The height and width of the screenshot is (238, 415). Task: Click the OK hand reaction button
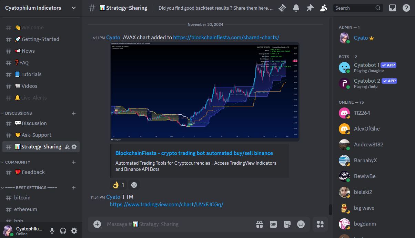point(118,185)
